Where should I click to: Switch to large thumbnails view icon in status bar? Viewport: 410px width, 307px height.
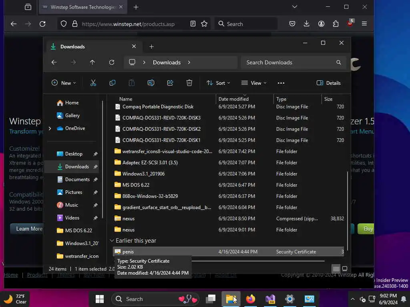(x=345, y=269)
